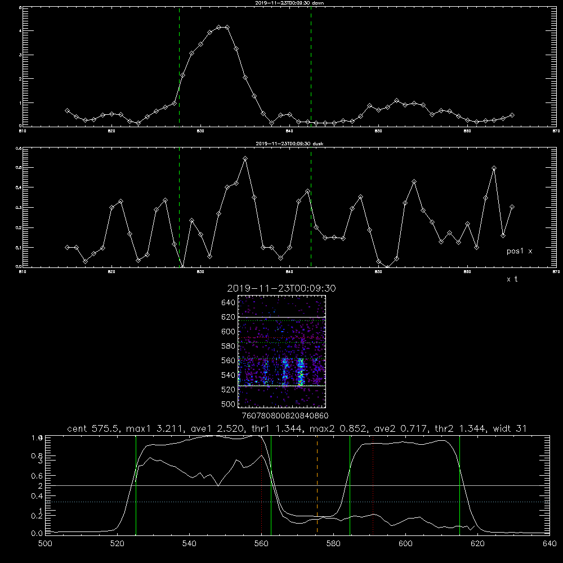Click the green vertical line near 615
Image resolution: width=563 pixels, height=563 pixels.
pos(459,485)
